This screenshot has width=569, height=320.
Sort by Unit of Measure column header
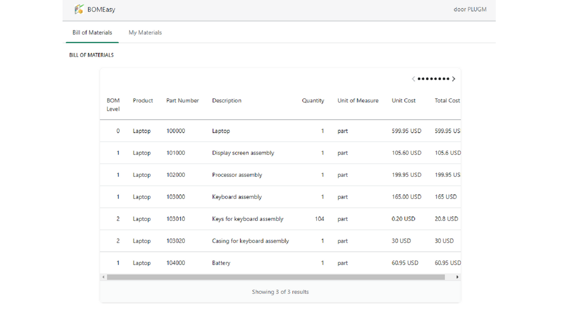tap(358, 100)
